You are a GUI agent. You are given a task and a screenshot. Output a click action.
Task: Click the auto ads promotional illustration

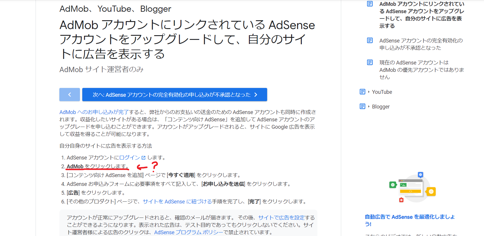pyautogui.click(x=412, y=187)
